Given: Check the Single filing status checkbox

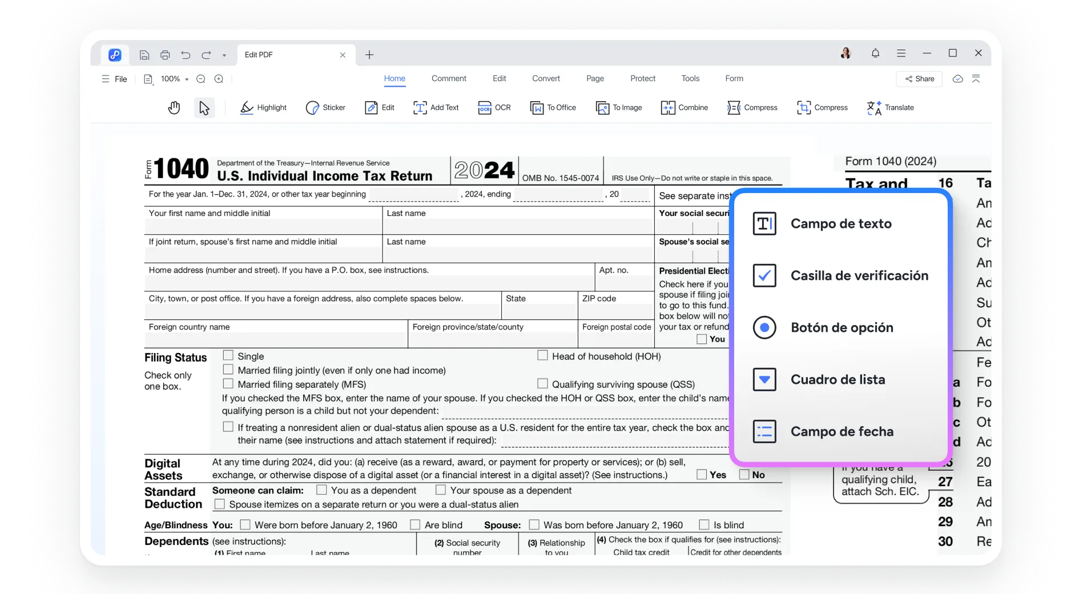Looking at the screenshot, I should pos(228,355).
